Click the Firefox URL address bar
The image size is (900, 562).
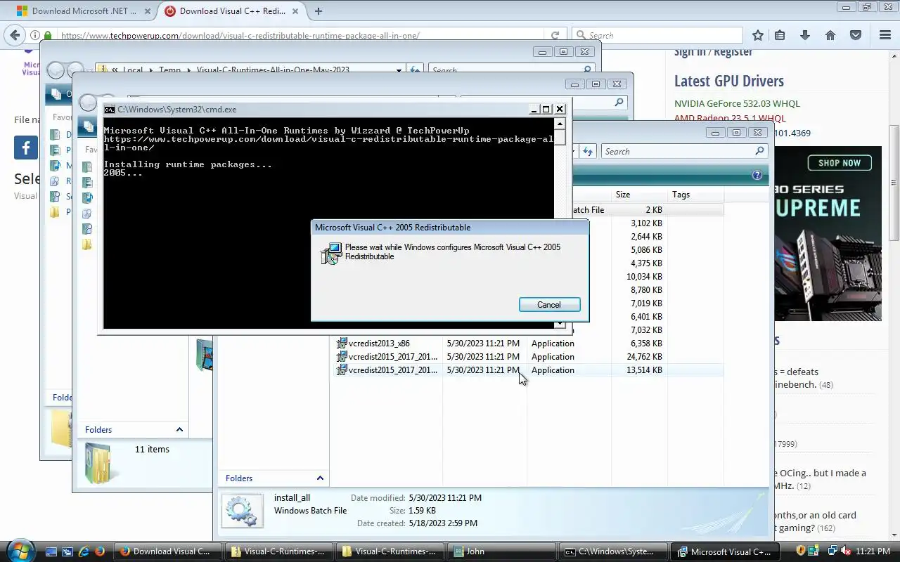(295, 35)
